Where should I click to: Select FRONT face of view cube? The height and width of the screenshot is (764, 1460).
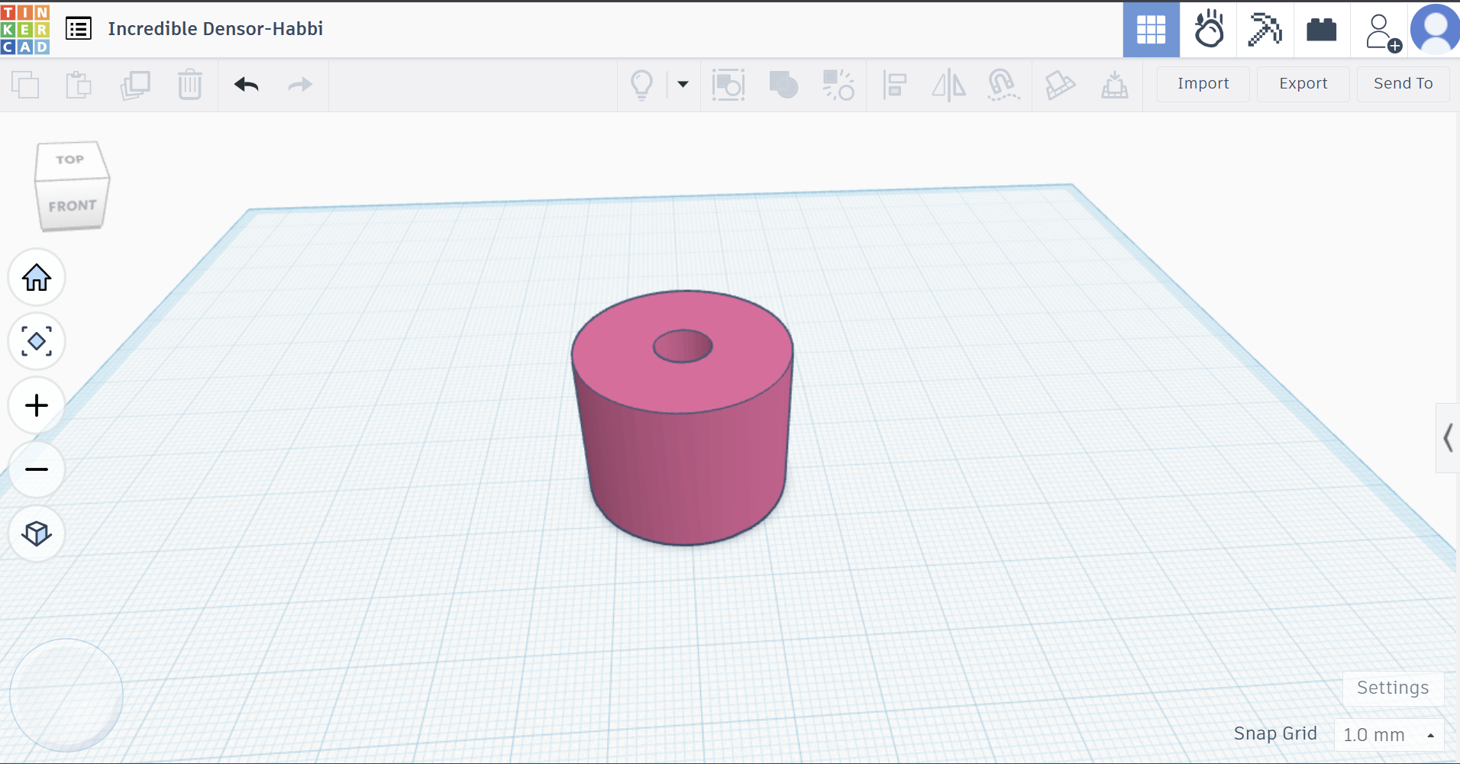[73, 205]
